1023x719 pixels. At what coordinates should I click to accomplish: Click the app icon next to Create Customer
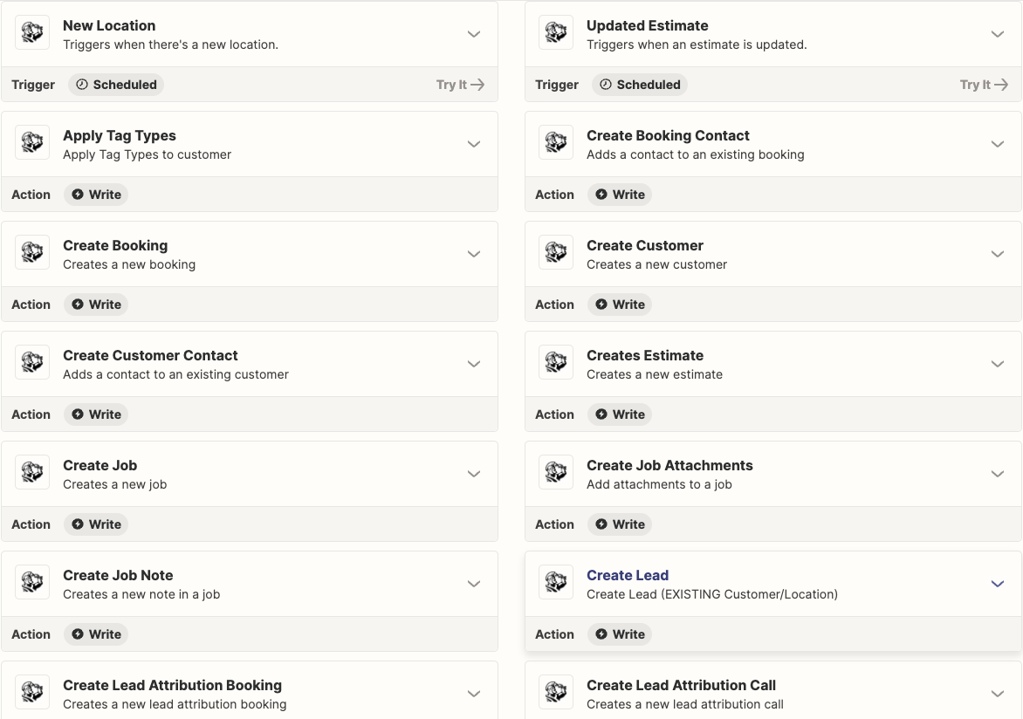click(x=556, y=253)
